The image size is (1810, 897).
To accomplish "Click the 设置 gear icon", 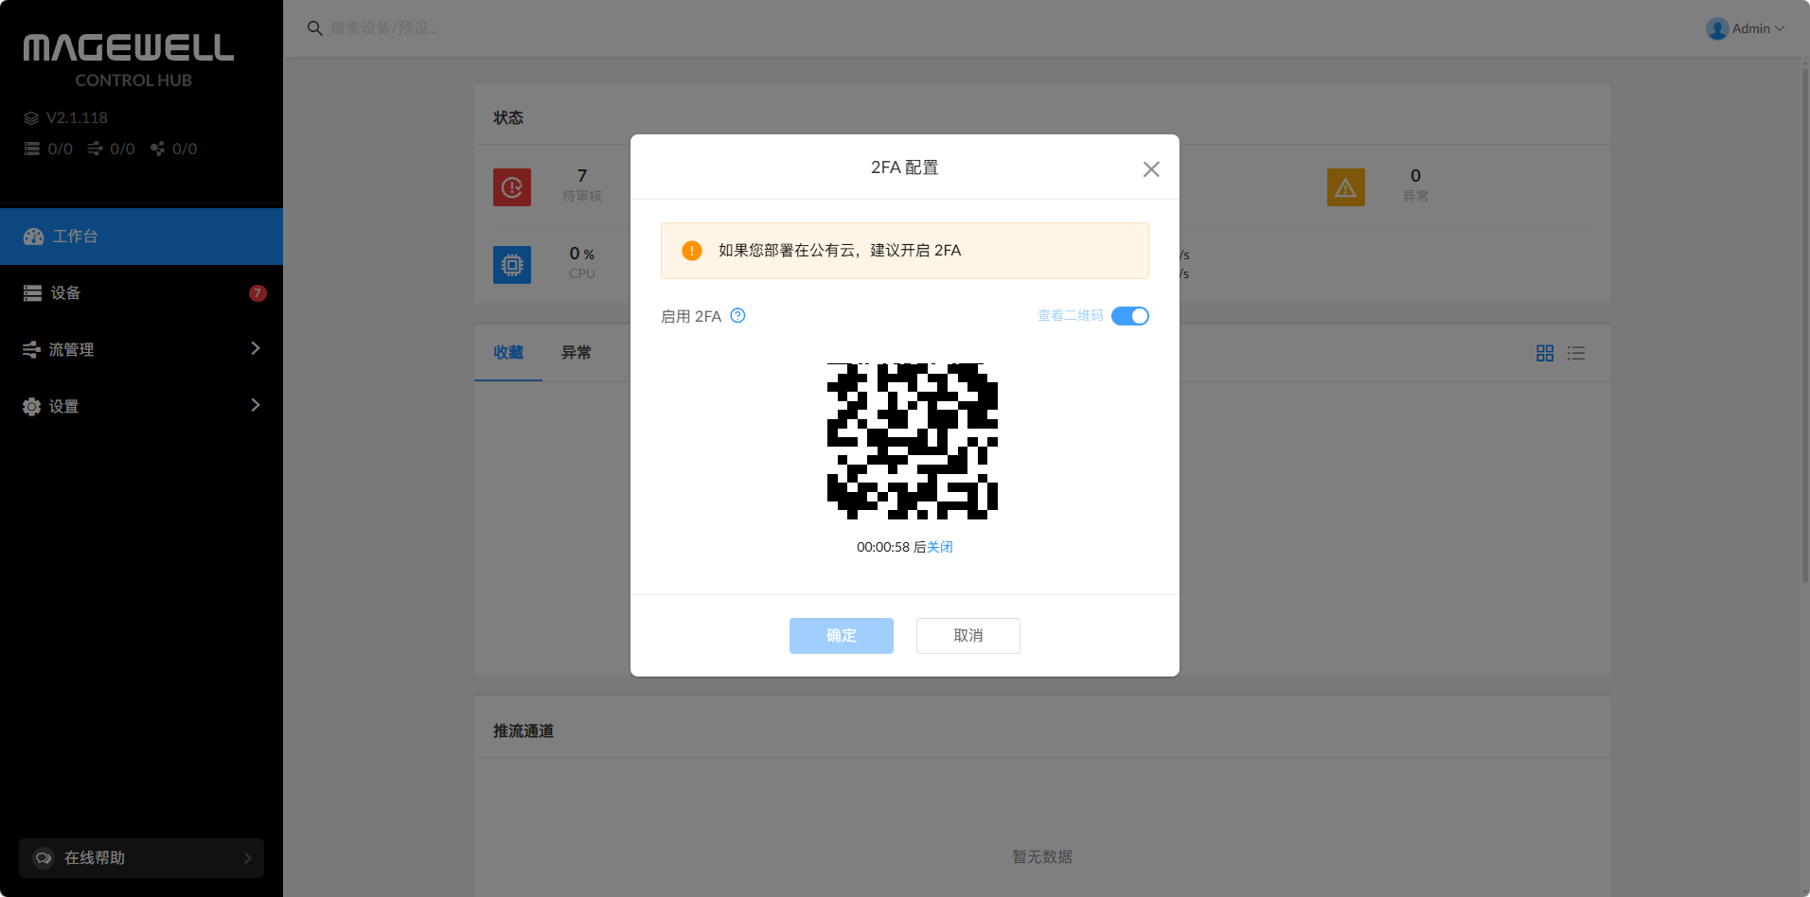I will tap(32, 407).
